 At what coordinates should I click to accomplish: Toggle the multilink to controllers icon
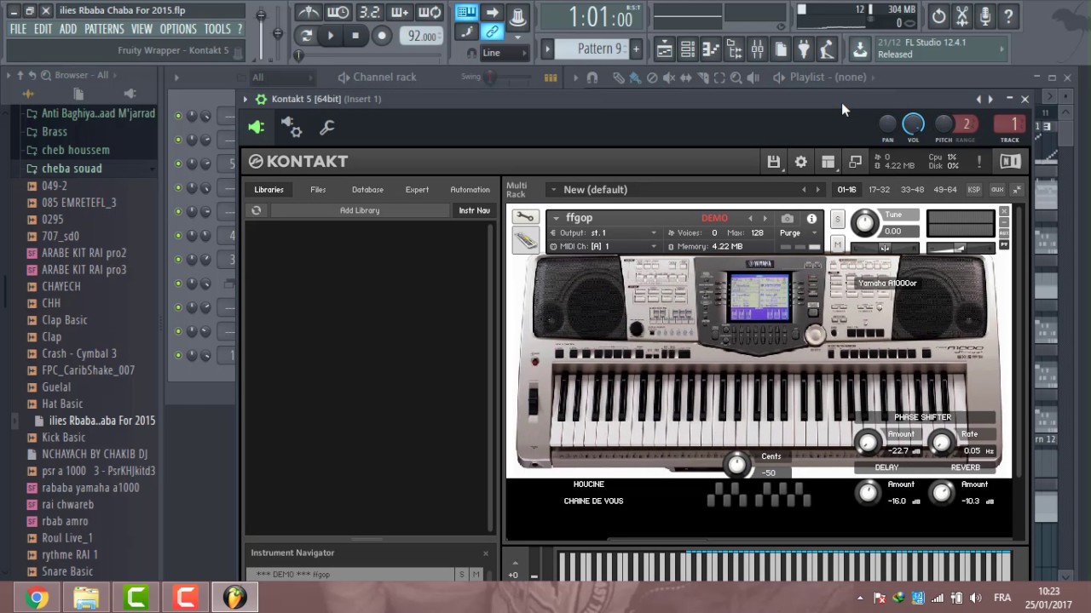(492, 32)
